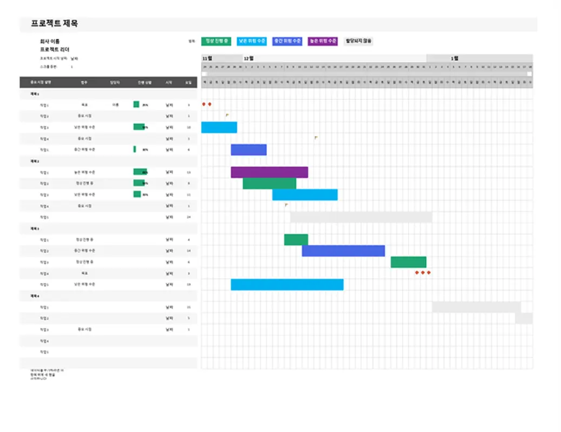
Task: Click the 시작 column header
Action: 169,82
